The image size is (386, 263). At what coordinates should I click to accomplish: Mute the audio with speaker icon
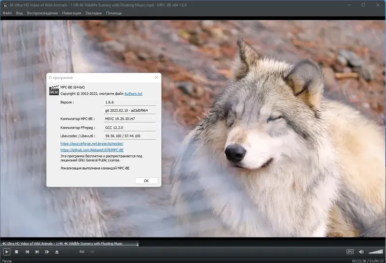tap(361, 252)
